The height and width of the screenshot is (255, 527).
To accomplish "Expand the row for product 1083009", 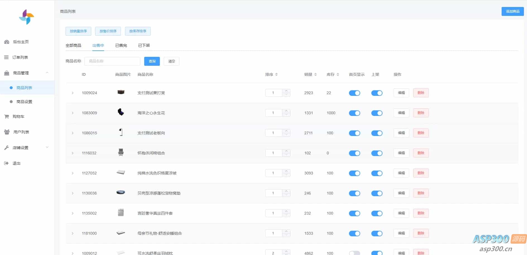I will (73, 113).
